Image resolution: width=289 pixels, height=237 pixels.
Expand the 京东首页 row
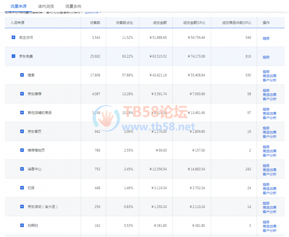[x=22, y=131]
